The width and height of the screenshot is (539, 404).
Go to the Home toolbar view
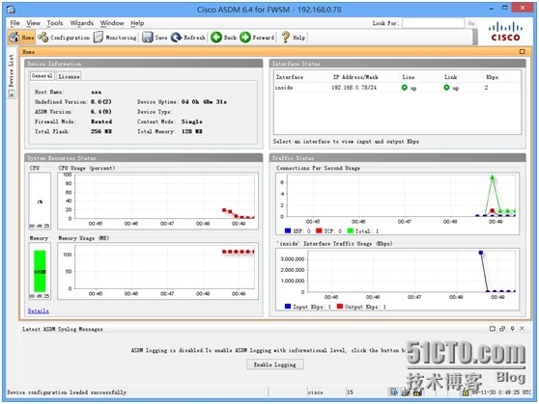(x=21, y=37)
